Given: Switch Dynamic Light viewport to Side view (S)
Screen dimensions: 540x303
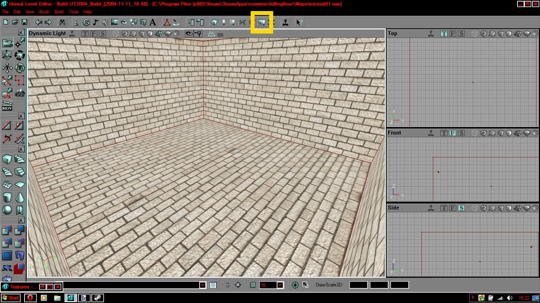Looking at the screenshot, I should click(102, 34).
